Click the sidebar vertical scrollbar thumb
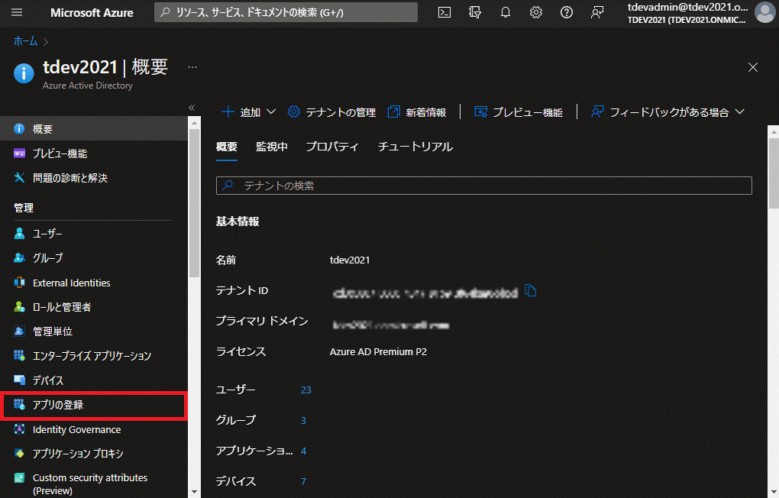 click(194, 202)
